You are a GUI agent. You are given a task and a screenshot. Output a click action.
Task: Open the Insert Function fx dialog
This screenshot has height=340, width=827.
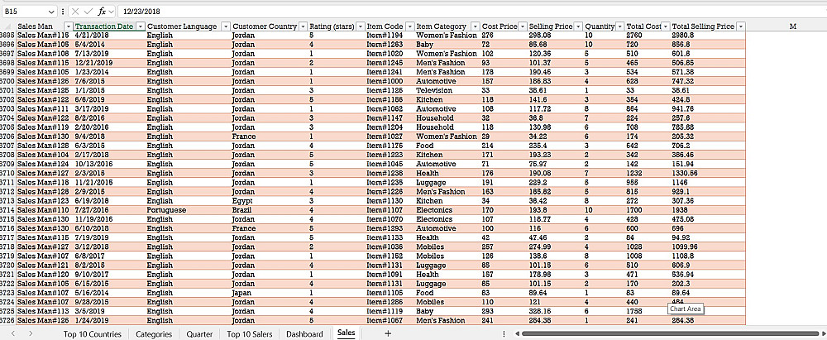103,11
